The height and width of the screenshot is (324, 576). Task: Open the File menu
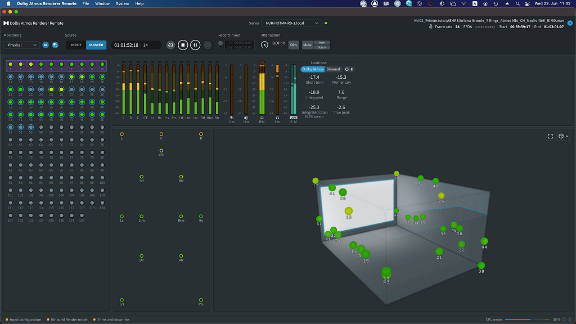click(85, 4)
